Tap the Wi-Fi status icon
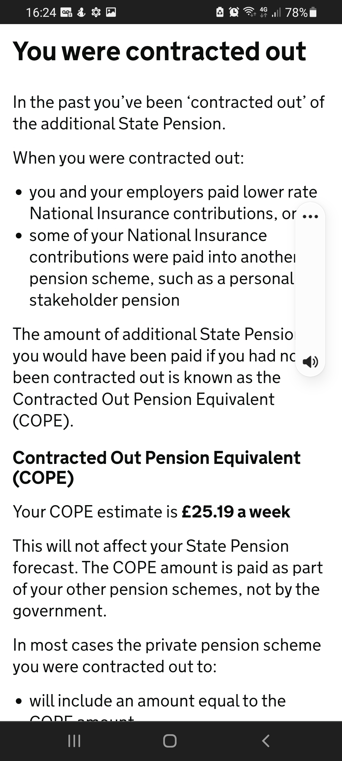Screen dimensions: 342x761 coord(250,12)
